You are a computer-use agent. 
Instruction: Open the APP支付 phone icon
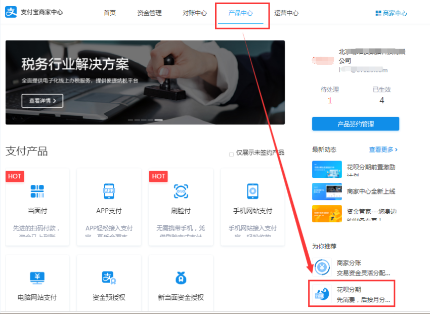click(x=109, y=191)
